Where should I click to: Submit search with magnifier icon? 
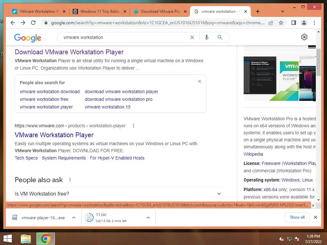click(x=220, y=37)
